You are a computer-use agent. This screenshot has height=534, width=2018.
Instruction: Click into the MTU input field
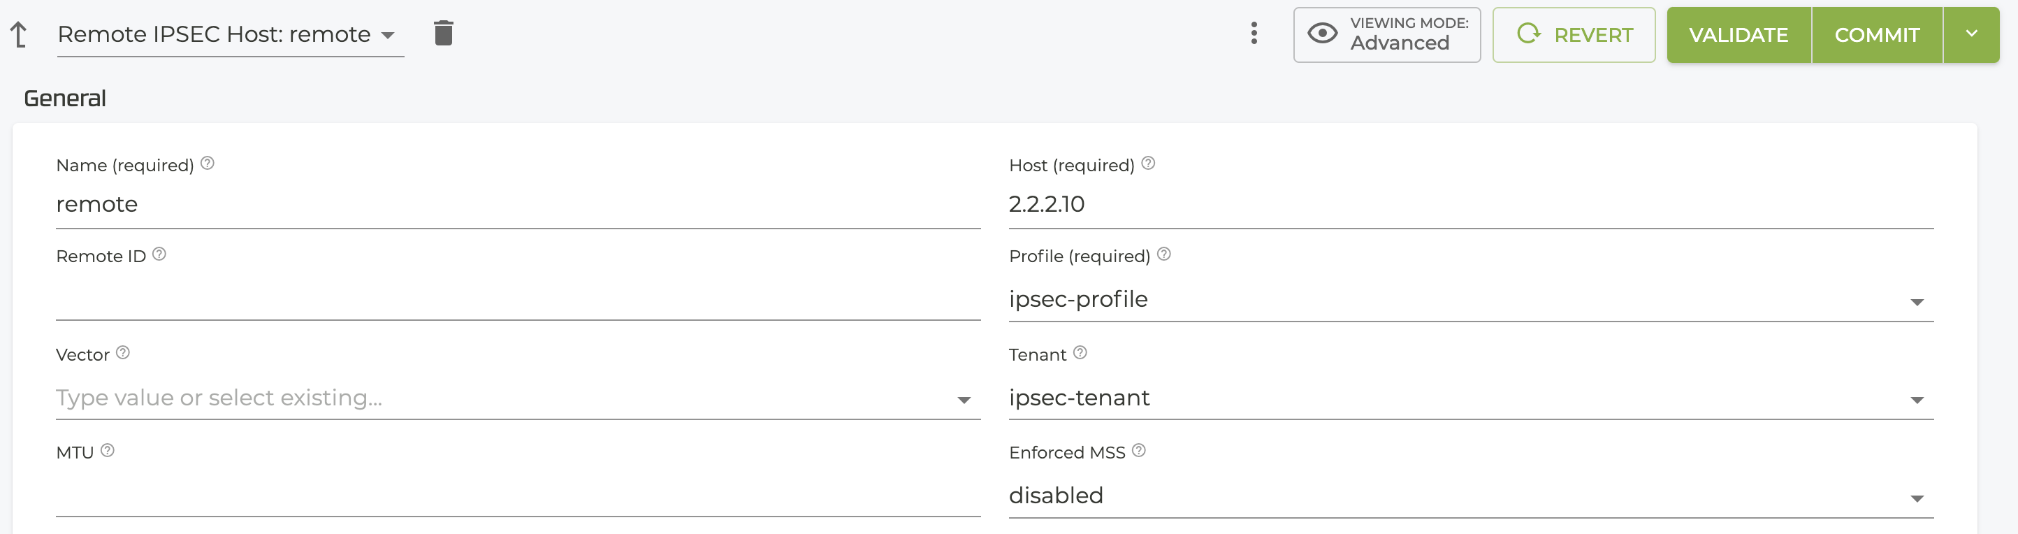point(517,496)
